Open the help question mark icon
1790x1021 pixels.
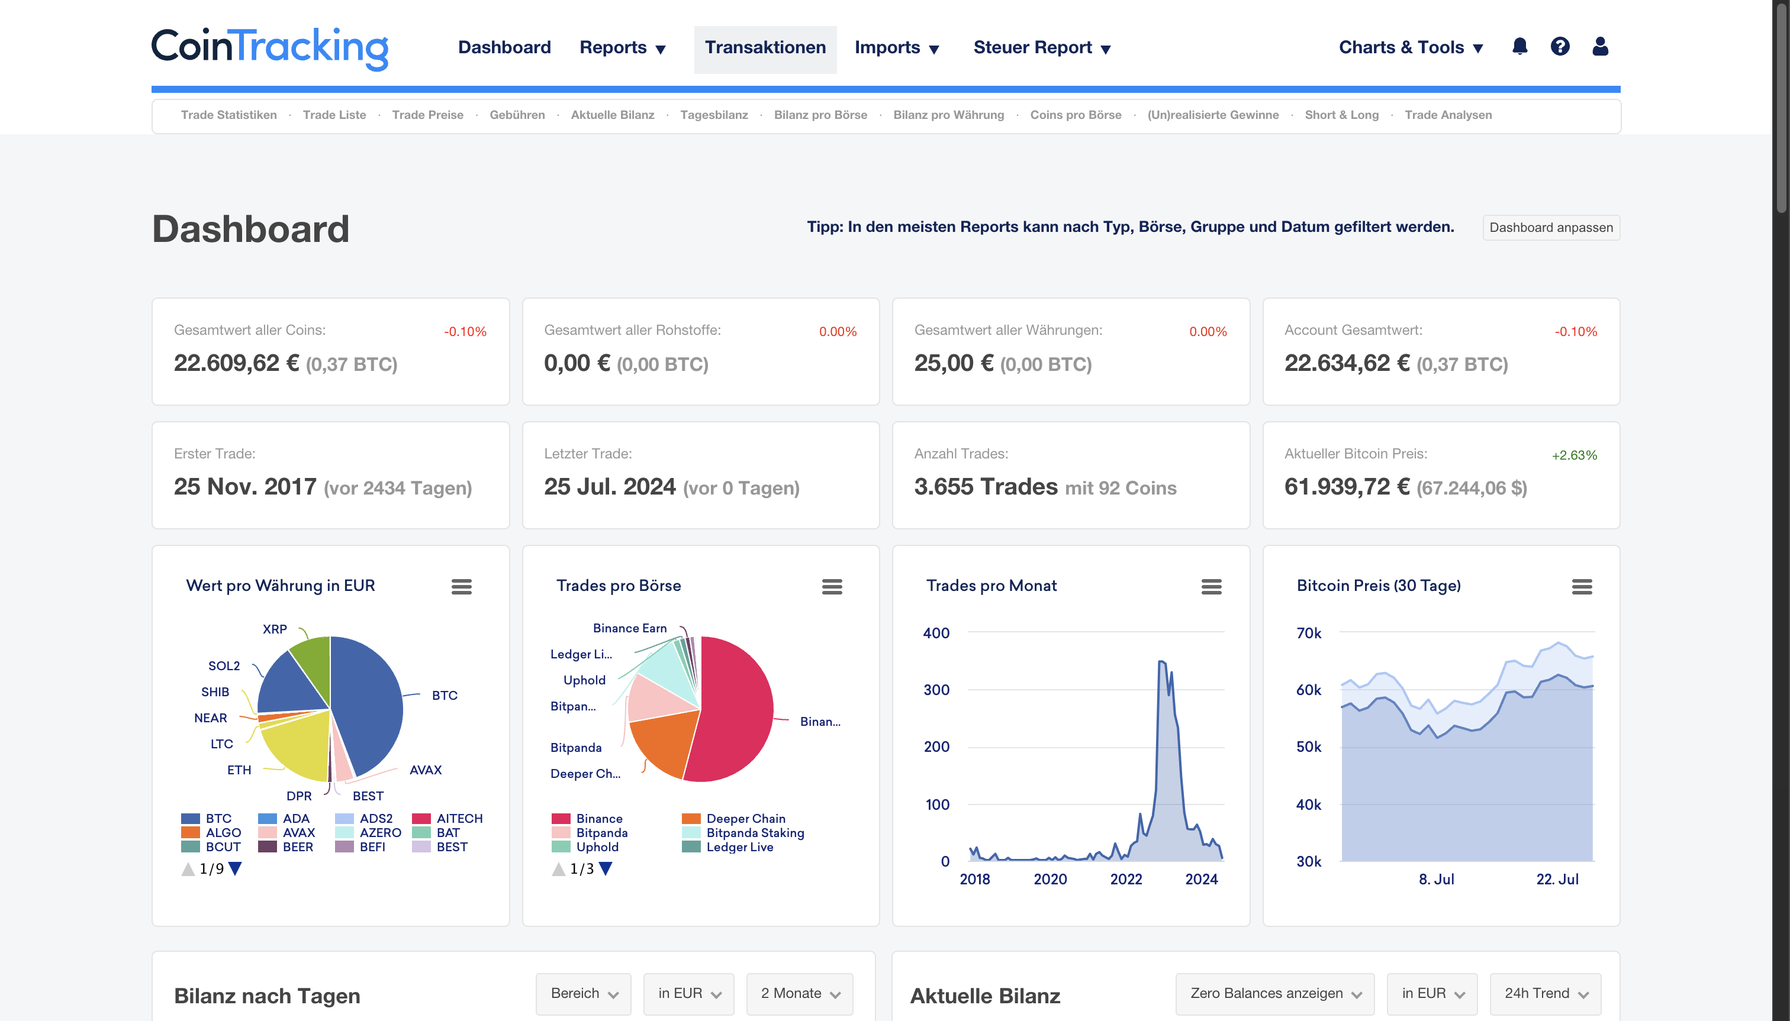[x=1559, y=47]
